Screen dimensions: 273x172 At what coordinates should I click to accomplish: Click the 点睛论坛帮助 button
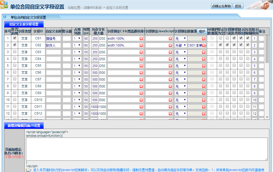[222, 6]
